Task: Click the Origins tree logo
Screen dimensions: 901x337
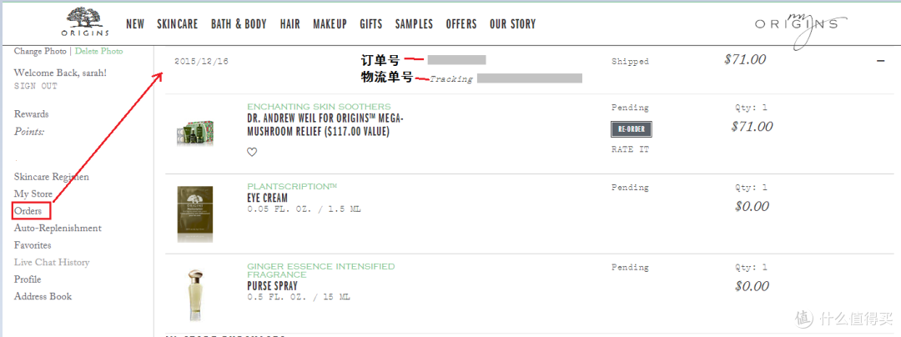Action: (x=85, y=23)
